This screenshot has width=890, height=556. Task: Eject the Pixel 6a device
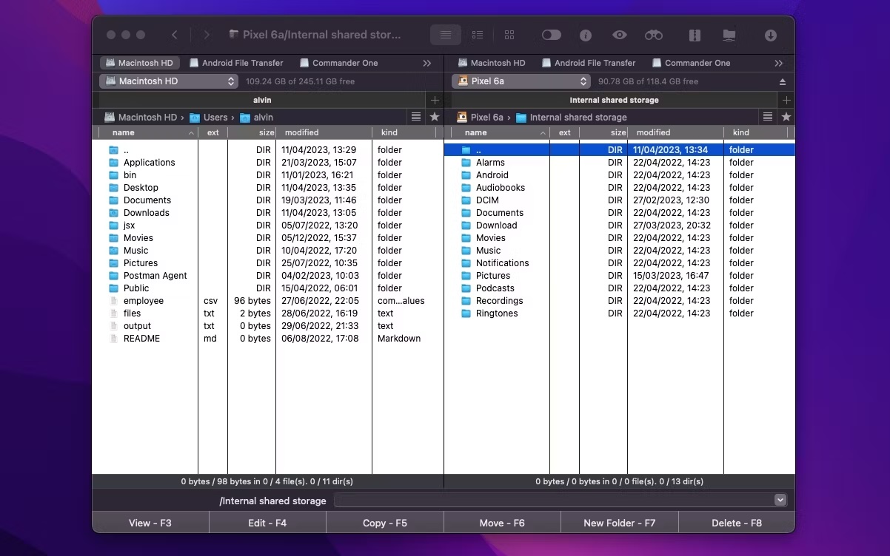pyautogui.click(x=783, y=81)
